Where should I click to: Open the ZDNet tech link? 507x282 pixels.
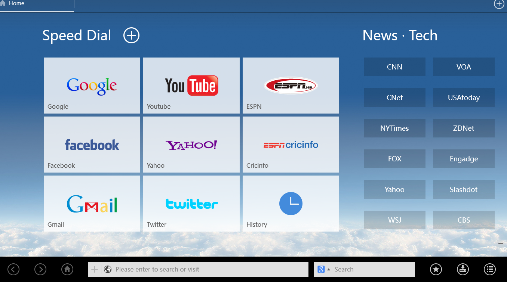tap(464, 128)
